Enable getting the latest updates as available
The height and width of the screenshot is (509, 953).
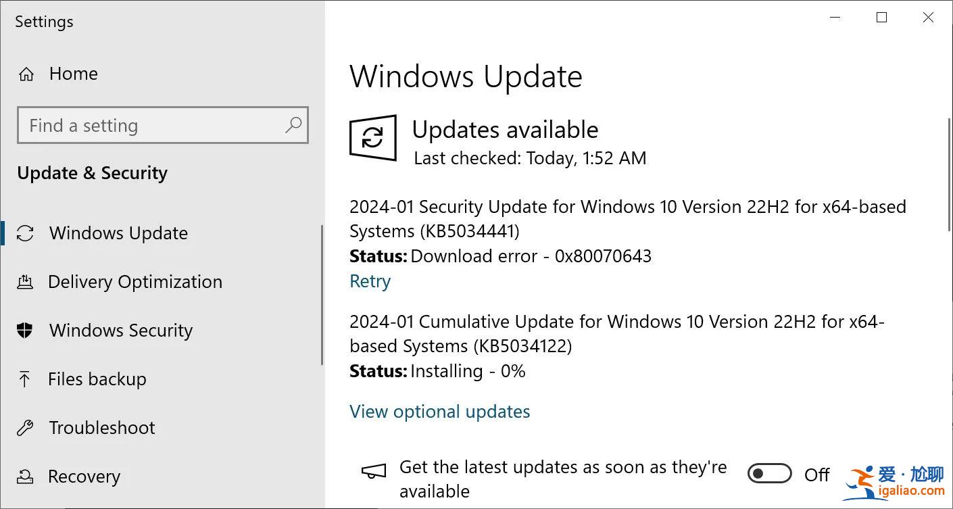[770, 473]
